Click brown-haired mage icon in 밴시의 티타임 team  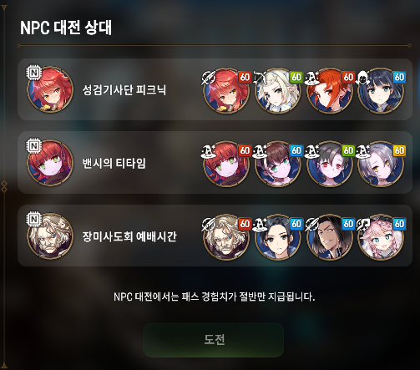tap(277, 164)
